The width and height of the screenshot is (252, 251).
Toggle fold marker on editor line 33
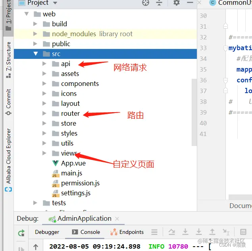[226, 48]
